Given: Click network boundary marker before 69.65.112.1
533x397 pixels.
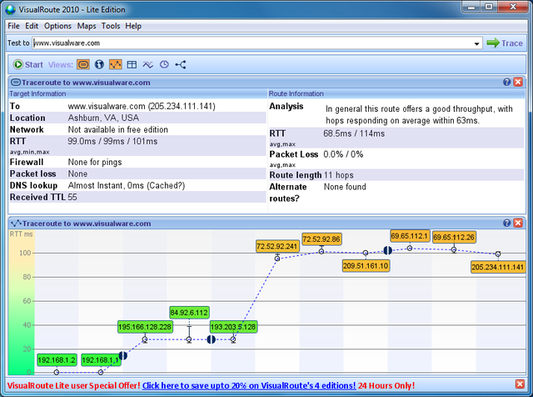Looking at the screenshot, I should click(x=388, y=250).
